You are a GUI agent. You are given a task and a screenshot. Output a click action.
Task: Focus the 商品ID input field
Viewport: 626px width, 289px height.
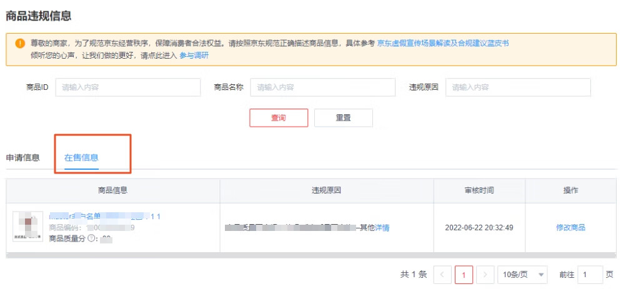coord(127,87)
